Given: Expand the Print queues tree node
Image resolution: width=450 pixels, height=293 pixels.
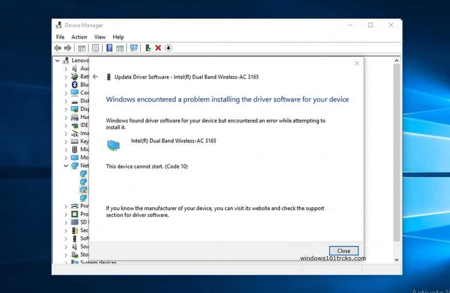Looking at the screenshot, I should 66,206.
